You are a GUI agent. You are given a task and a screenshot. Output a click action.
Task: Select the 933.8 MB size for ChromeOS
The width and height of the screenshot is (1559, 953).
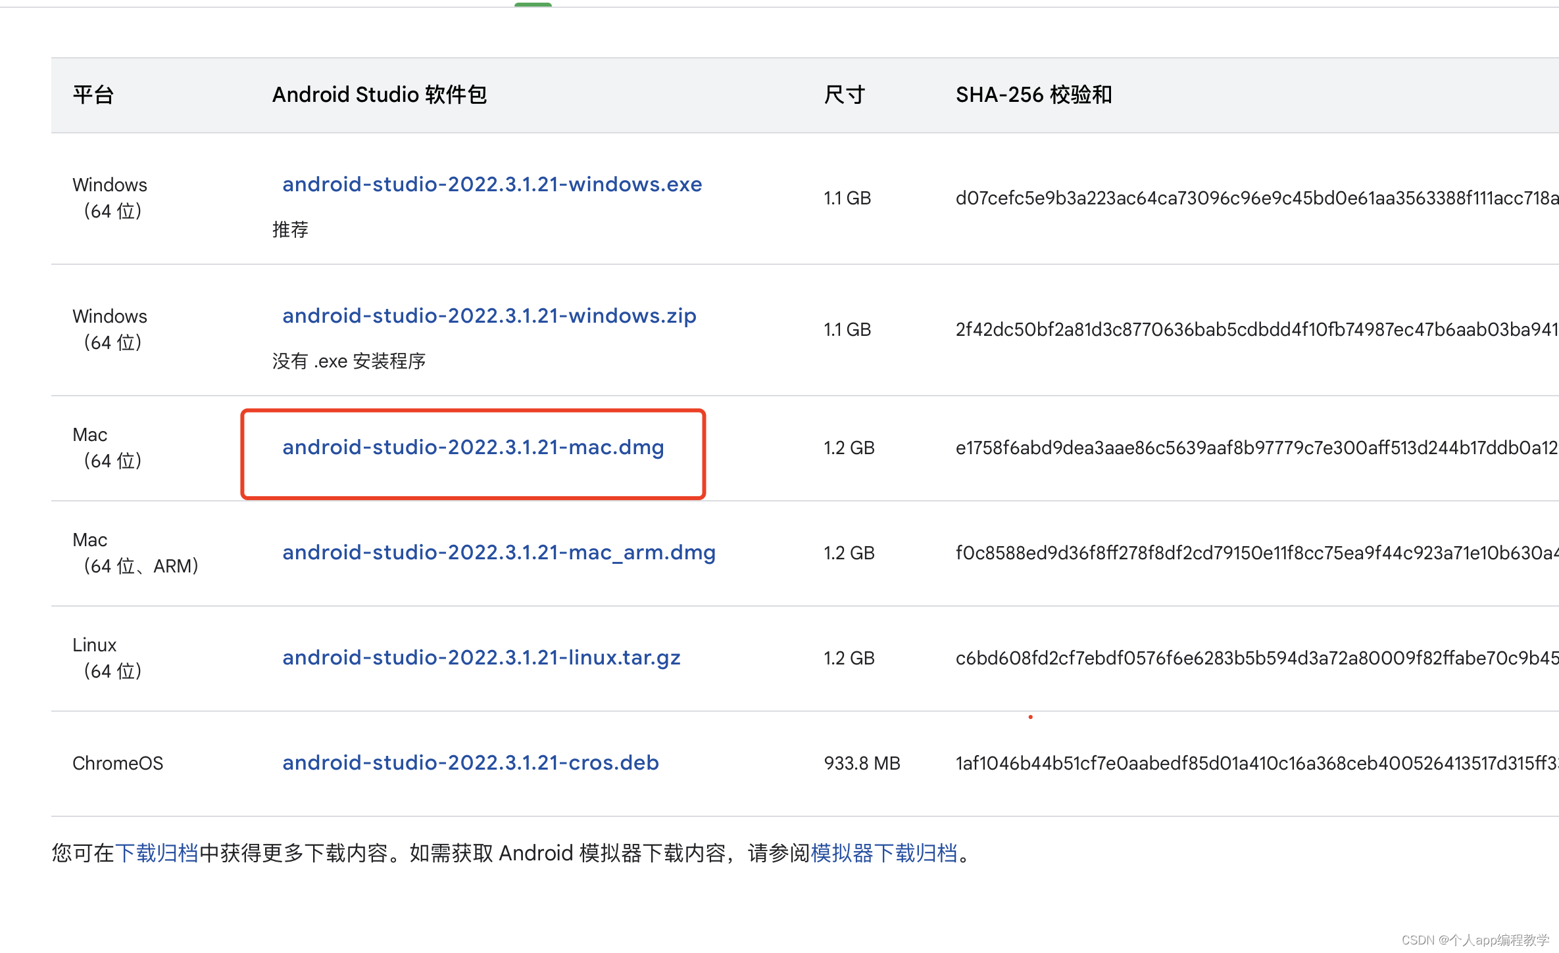tap(862, 763)
